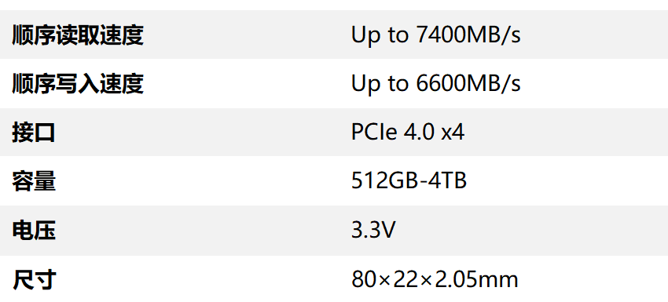Click the 6600 number in write speed

pos(440,84)
